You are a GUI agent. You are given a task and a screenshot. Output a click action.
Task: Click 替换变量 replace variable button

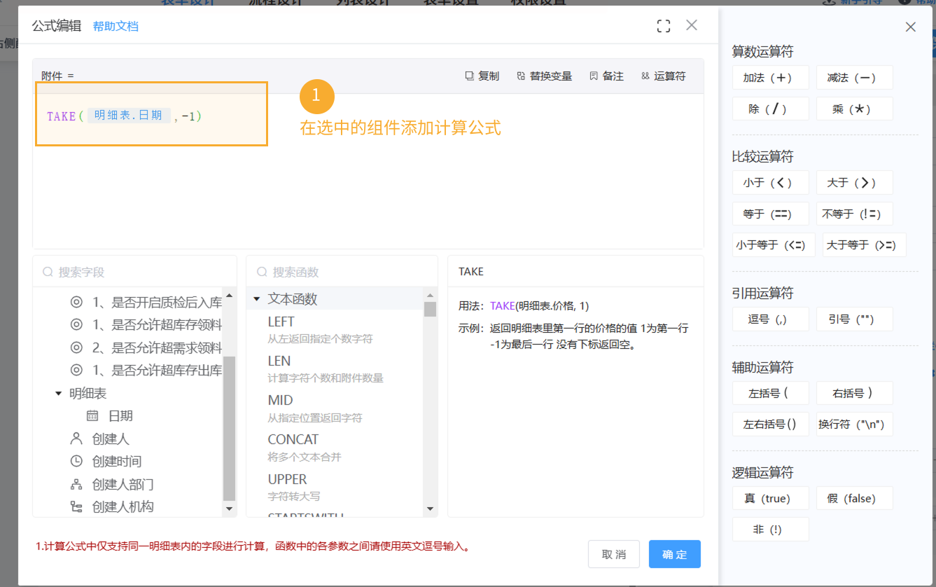pyautogui.click(x=544, y=76)
